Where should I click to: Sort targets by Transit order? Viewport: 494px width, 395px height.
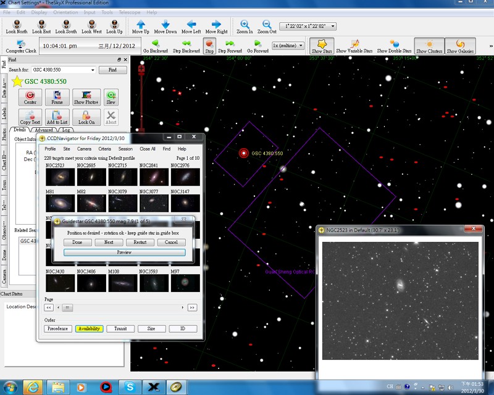[120, 329]
